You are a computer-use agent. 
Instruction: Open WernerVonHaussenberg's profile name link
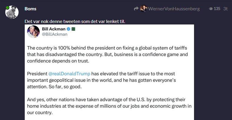click(x=174, y=9)
